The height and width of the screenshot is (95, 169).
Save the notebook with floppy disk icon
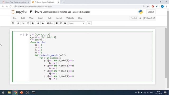tap(13, 23)
